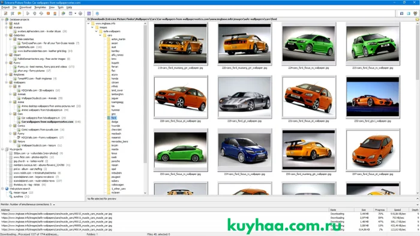This screenshot has width=420, height=236.
Task: Open the Project menu
Action: [x=5, y=7]
